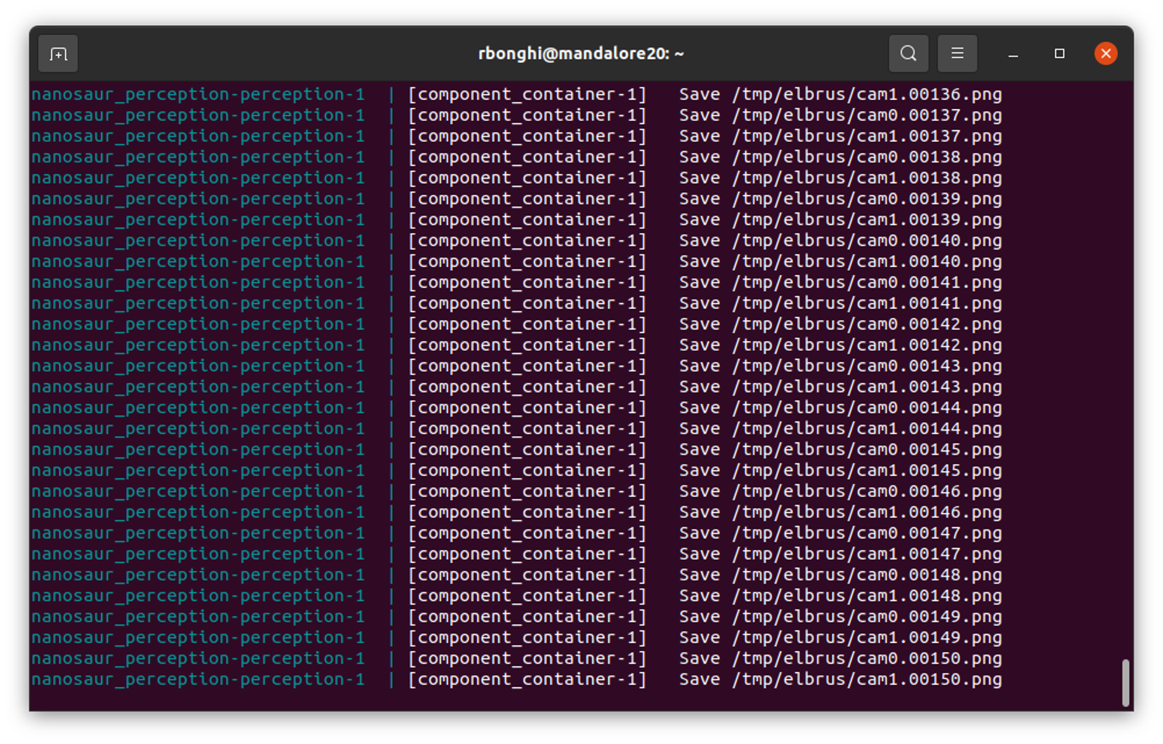1163x744 pixels.
Task: Click the path /tmp/elbrus/cam0.00144.png
Action: tap(867, 408)
